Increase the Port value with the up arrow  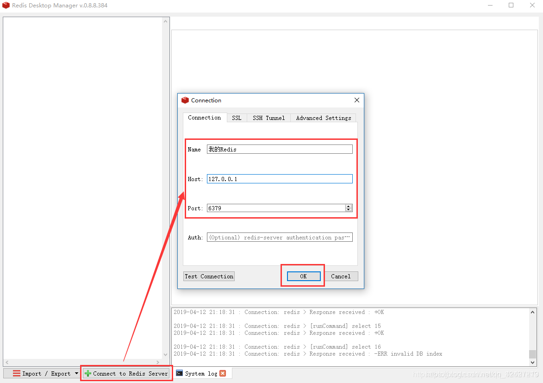(349, 206)
